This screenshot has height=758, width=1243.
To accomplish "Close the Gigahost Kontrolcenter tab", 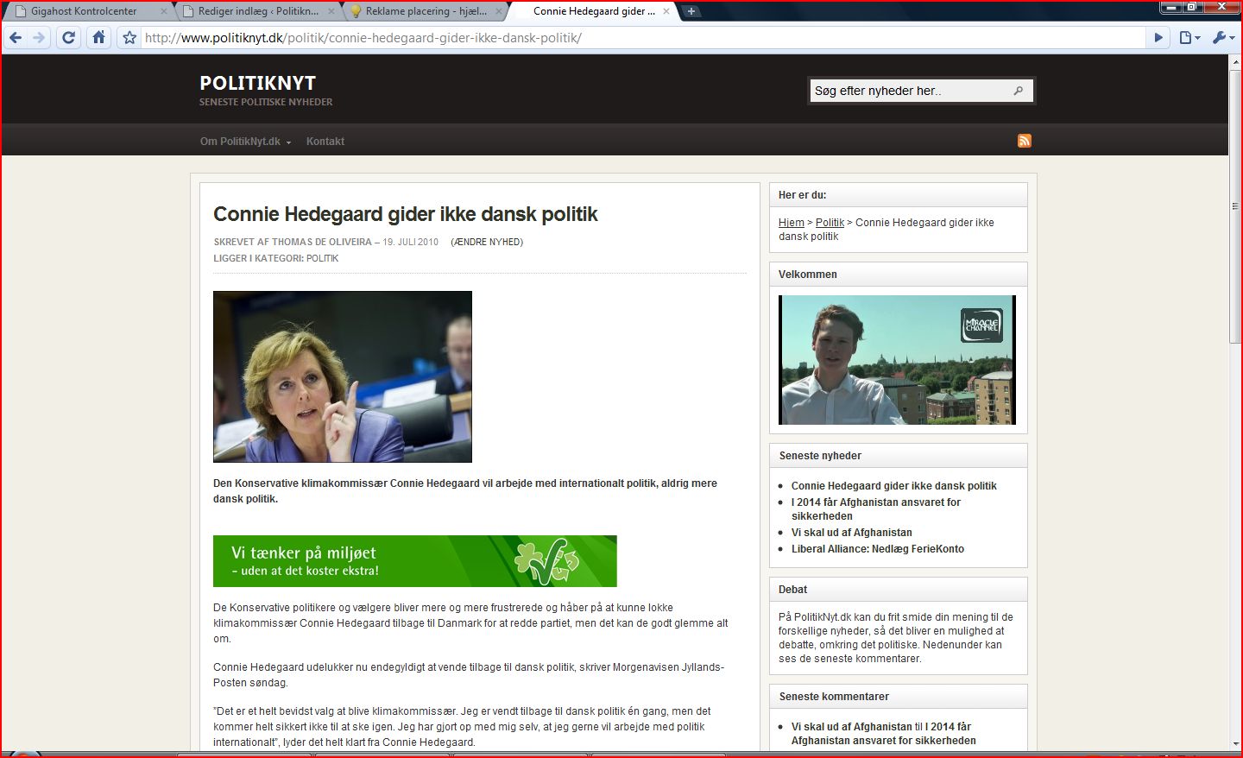I will tap(164, 11).
